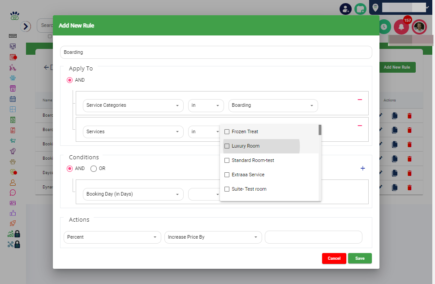Open the Boarding value dropdown
Screen dimensions: 435x284
point(273,105)
